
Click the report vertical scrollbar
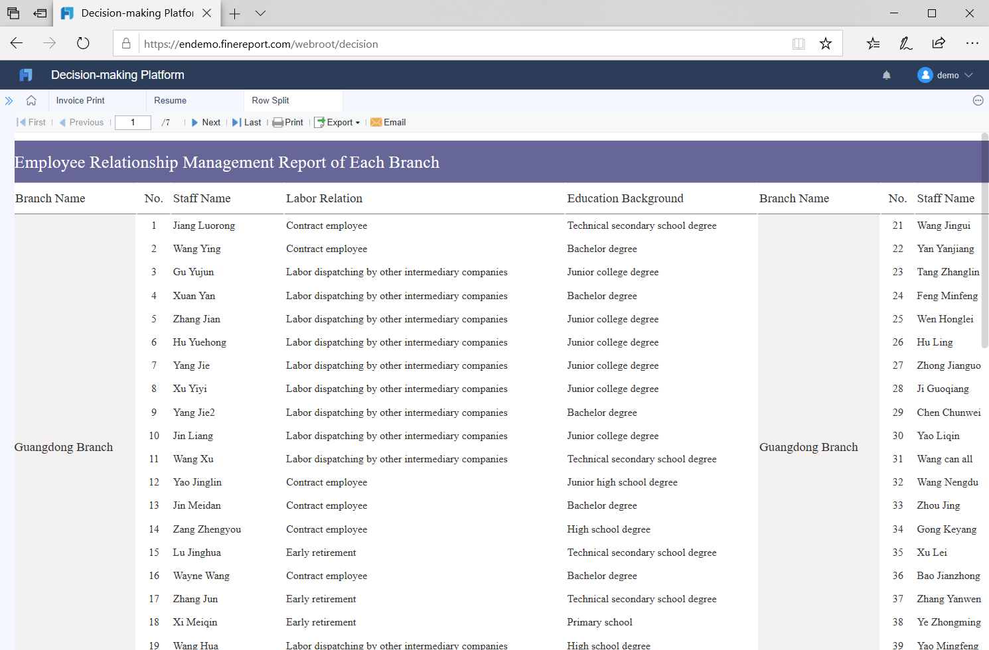tap(985, 241)
